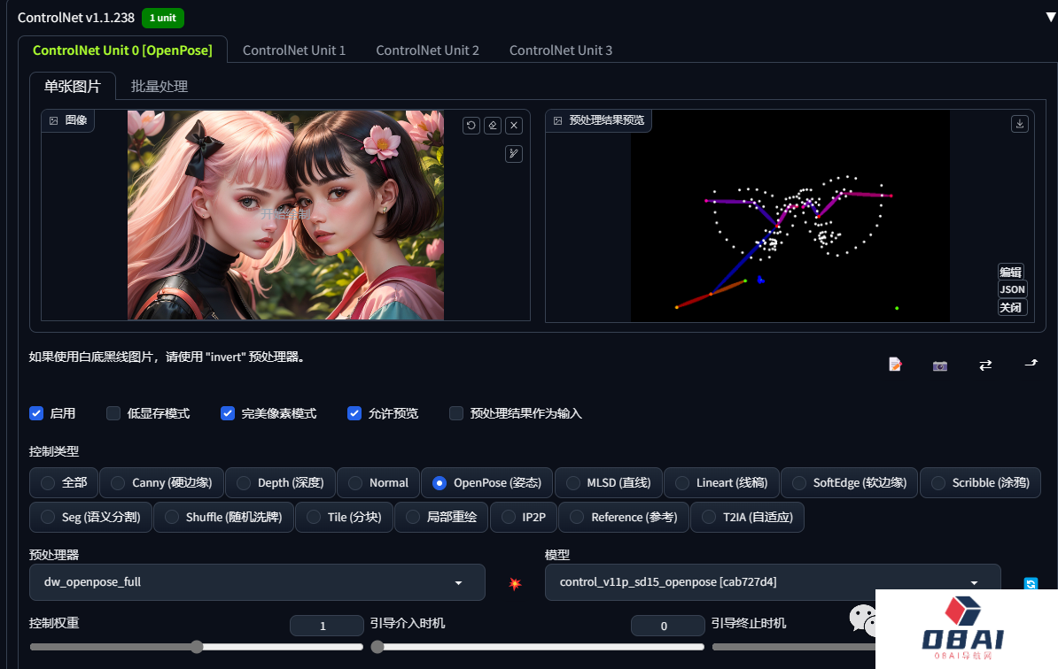Open the dw_openpose_full preprocessor dropdown
The image size is (1058, 669).
pos(257,582)
